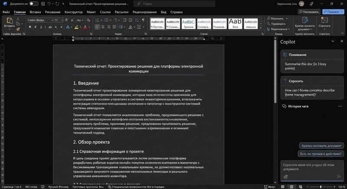Apply the yellow text highlight color

click(x=76, y=27)
